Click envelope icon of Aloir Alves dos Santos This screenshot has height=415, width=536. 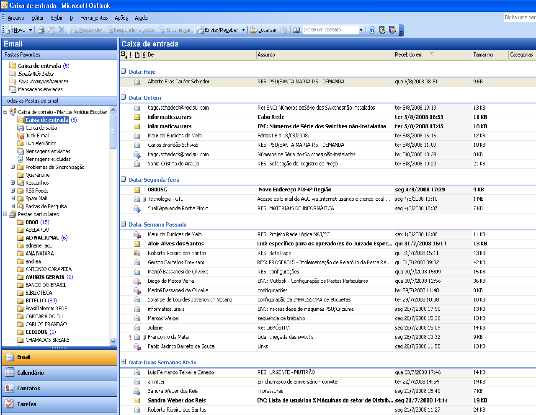[x=137, y=244]
